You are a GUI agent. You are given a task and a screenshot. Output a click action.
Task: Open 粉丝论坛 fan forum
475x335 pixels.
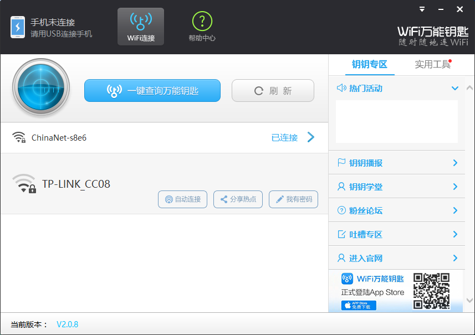click(397, 210)
